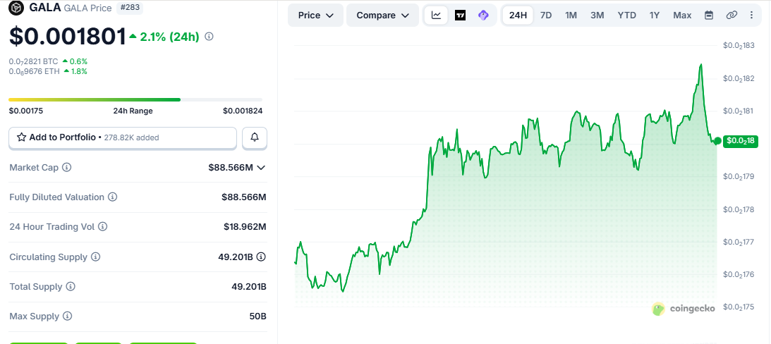771x344 pixels.
Task: Select the 7D time range
Action: [x=546, y=16]
